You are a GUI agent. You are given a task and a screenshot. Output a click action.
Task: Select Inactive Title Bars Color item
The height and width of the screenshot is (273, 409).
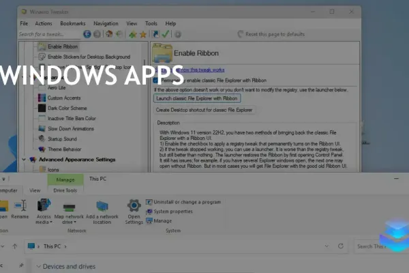72,118
